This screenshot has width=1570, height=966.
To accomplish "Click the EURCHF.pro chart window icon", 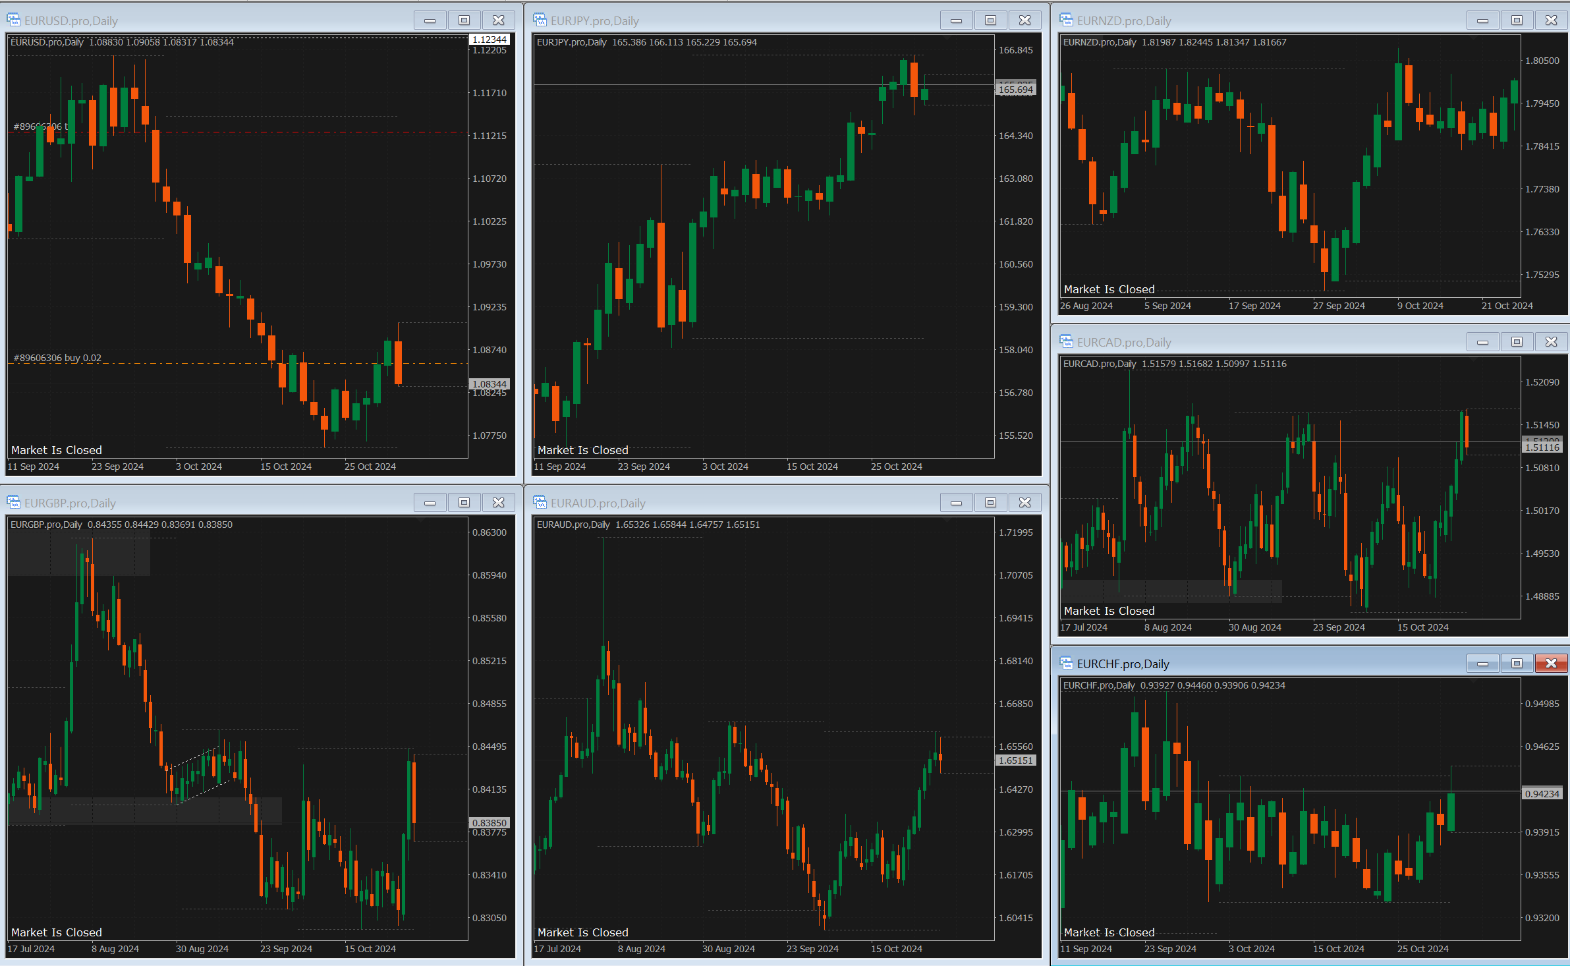I will (1066, 664).
